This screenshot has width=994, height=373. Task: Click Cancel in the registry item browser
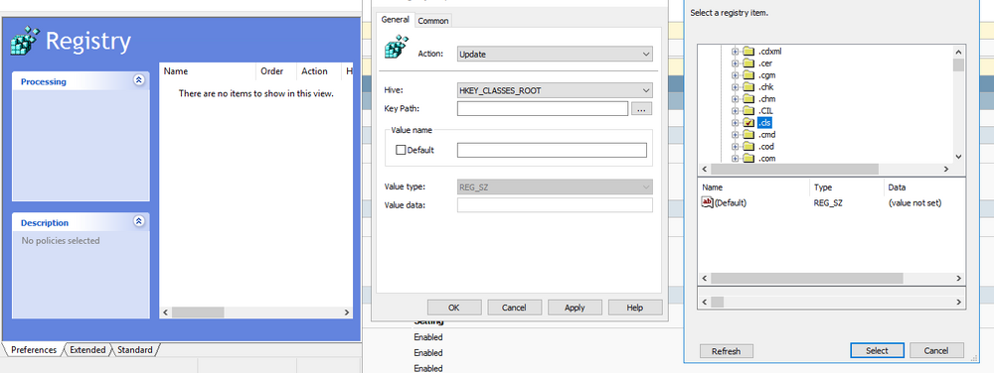(936, 351)
